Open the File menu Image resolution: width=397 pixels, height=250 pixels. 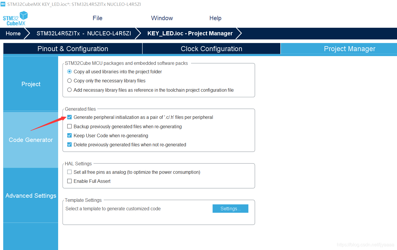point(98,18)
